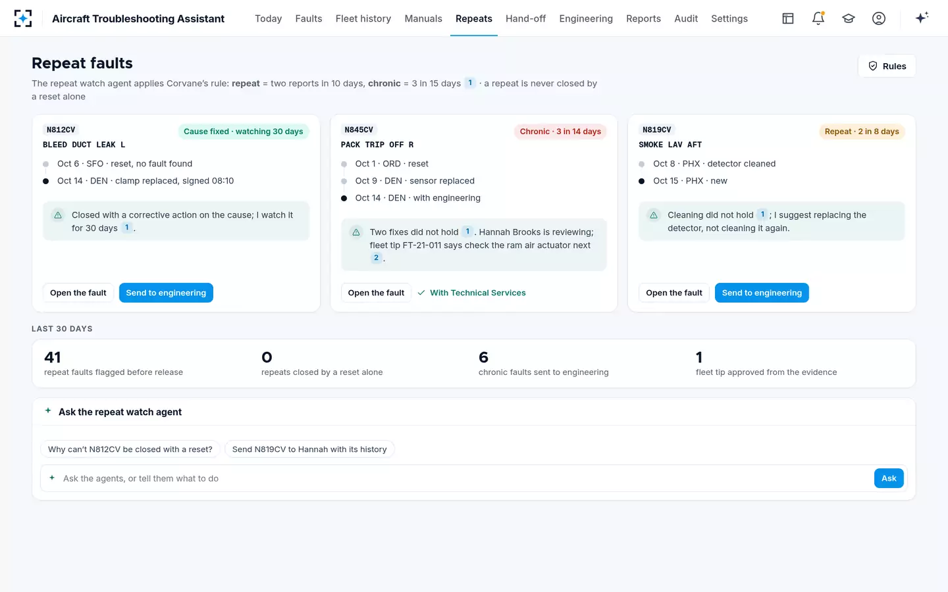Select the Hand-off tab
Image resolution: width=948 pixels, height=592 pixels.
click(525, 18)
